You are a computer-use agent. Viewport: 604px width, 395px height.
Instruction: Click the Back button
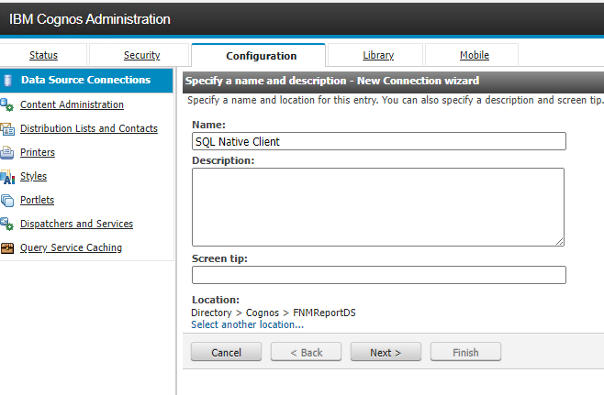coord(306,352)
